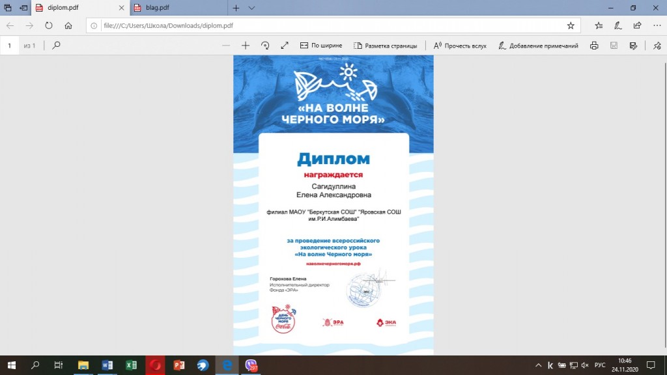The width and height of the screenshot is (667, 375).
Task: Click the address bar with diplom.pdf path
Action: (x=326, y=25)
